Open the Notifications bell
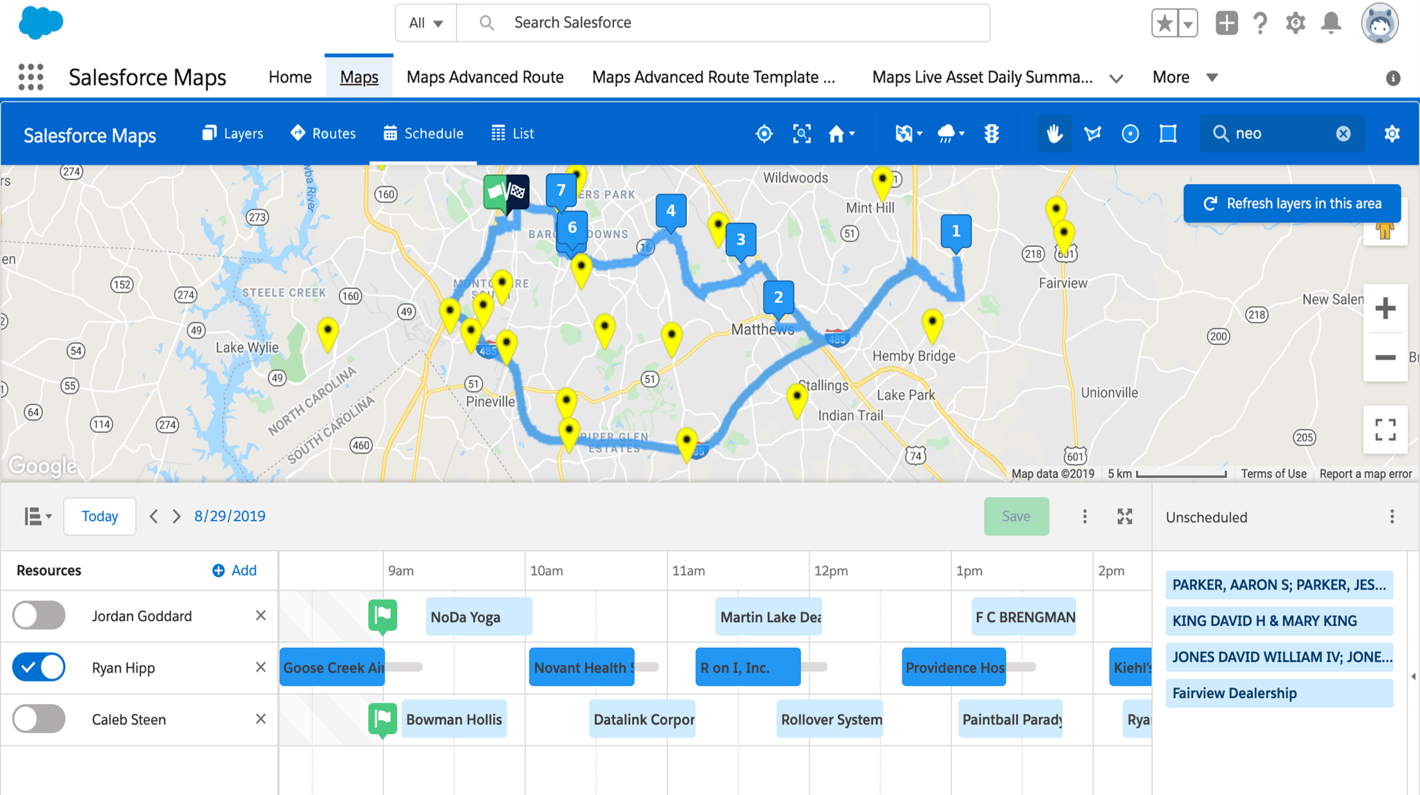Screen dimensions: 1420x795 pos(1331,23)
